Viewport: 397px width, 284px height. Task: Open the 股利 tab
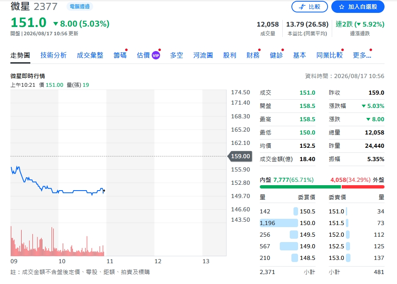click(229, 55)
